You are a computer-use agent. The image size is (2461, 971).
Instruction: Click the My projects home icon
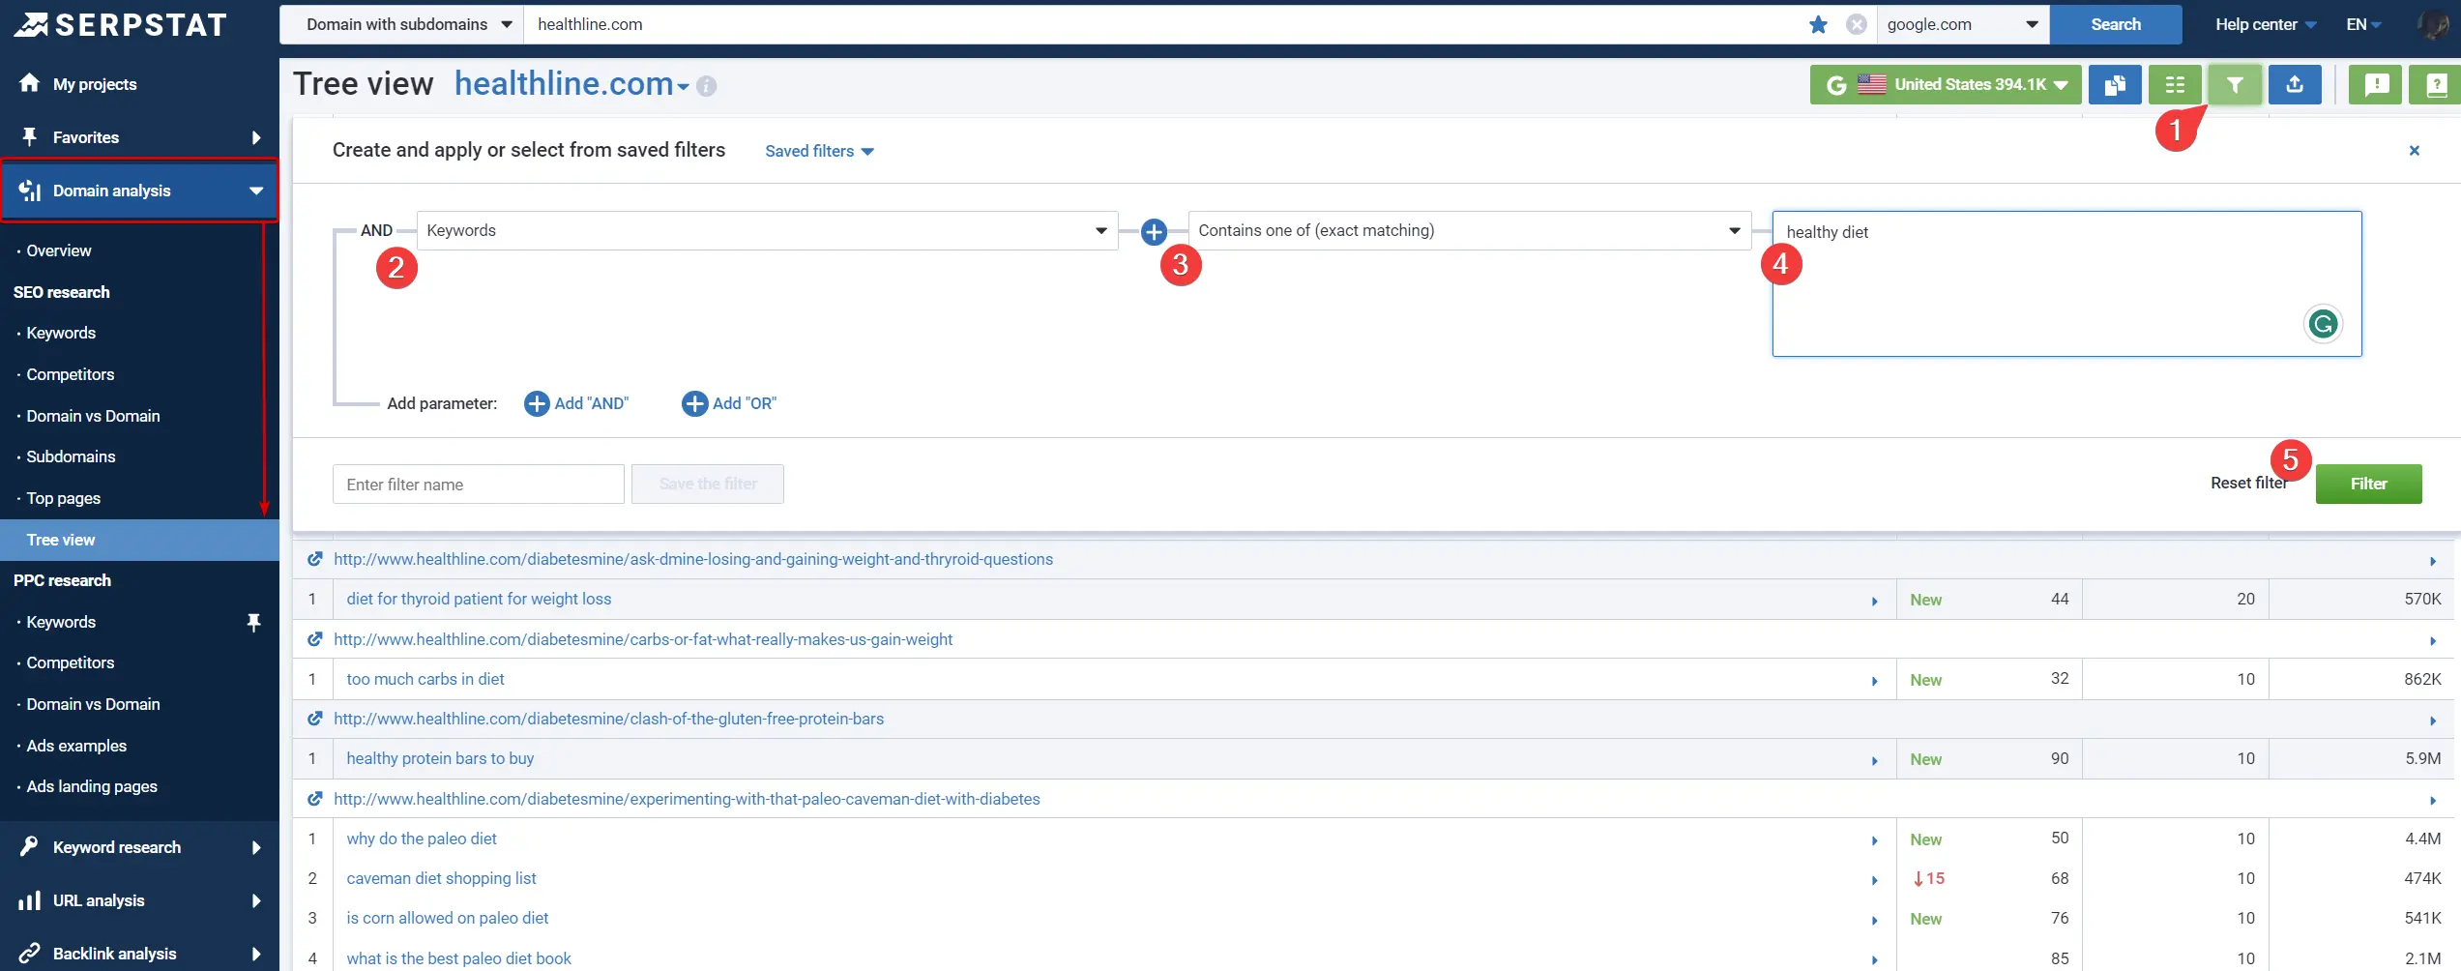[30, 83]
